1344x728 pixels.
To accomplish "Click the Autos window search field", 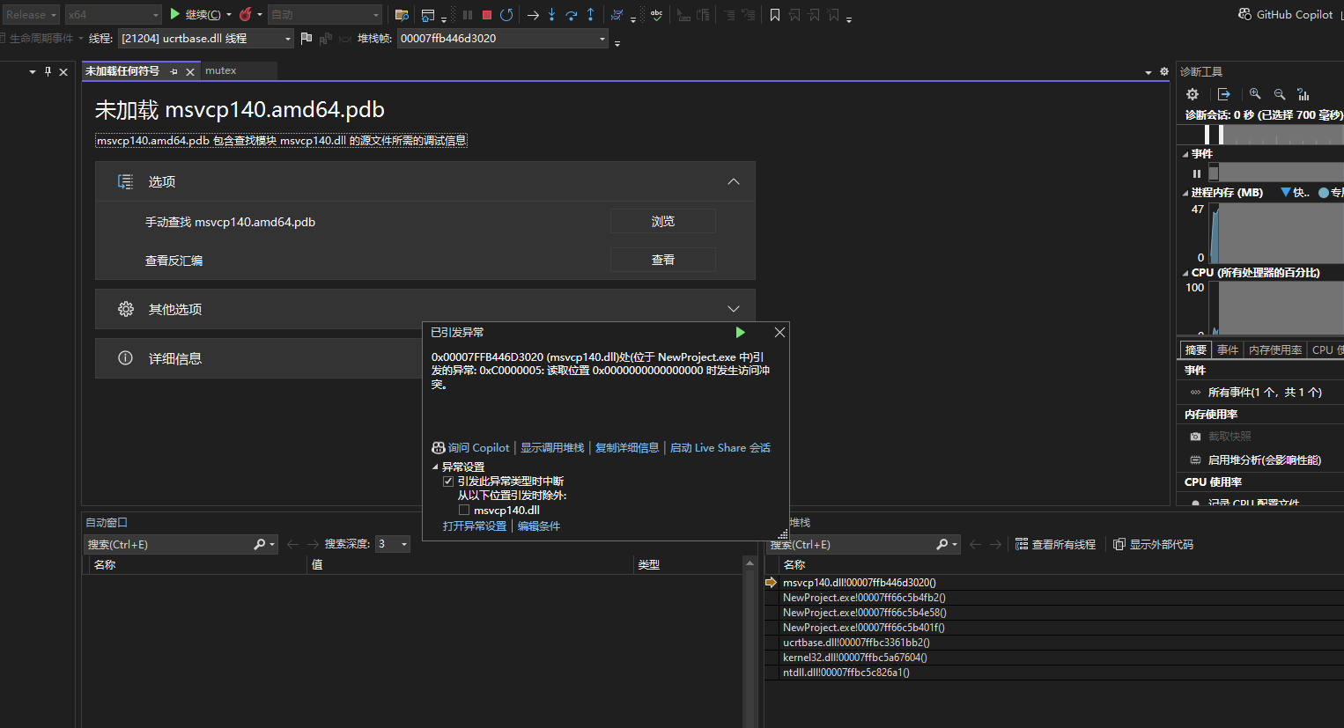I will pyautogui.click(x=168, y=544).
